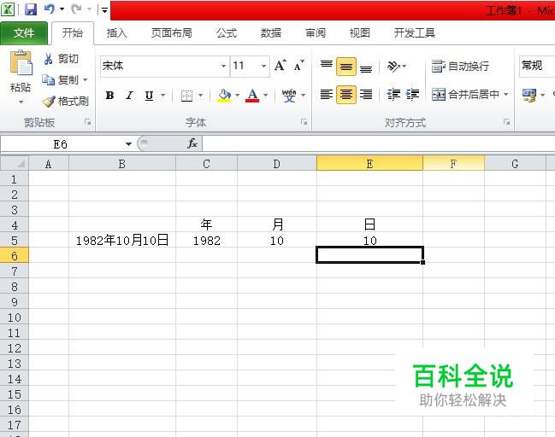
Task: Open the font size dropdown showing 11
Action: pyautogui.click(x=263, y=66)
